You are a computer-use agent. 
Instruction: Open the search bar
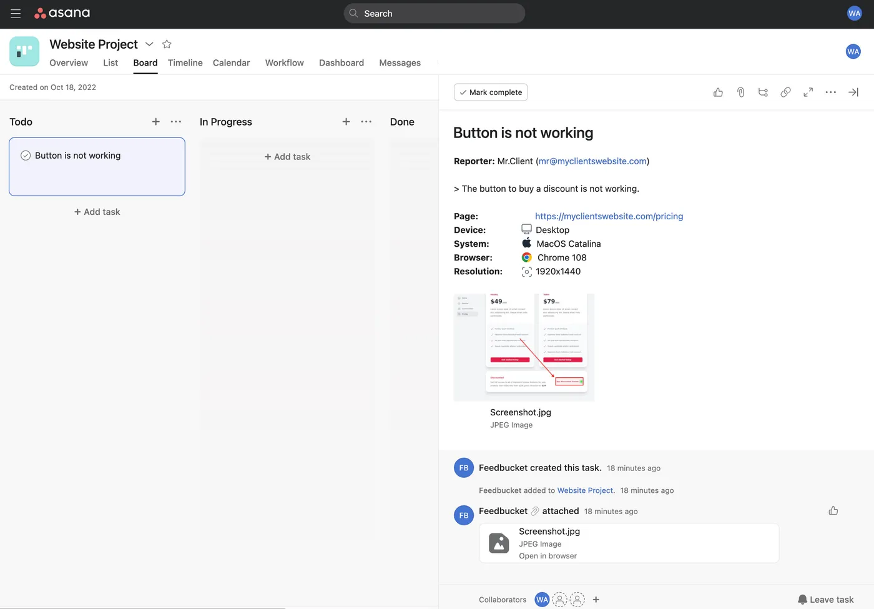point(434,13)
